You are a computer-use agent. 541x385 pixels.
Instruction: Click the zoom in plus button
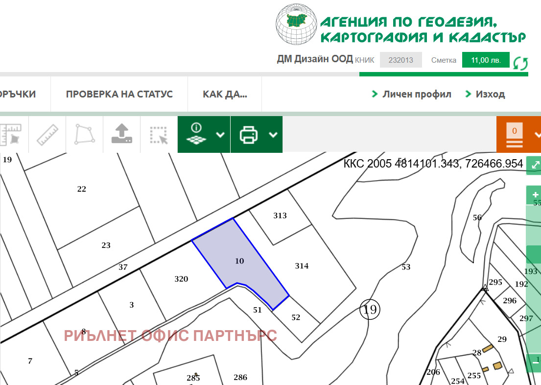click(x=534, y=193)
